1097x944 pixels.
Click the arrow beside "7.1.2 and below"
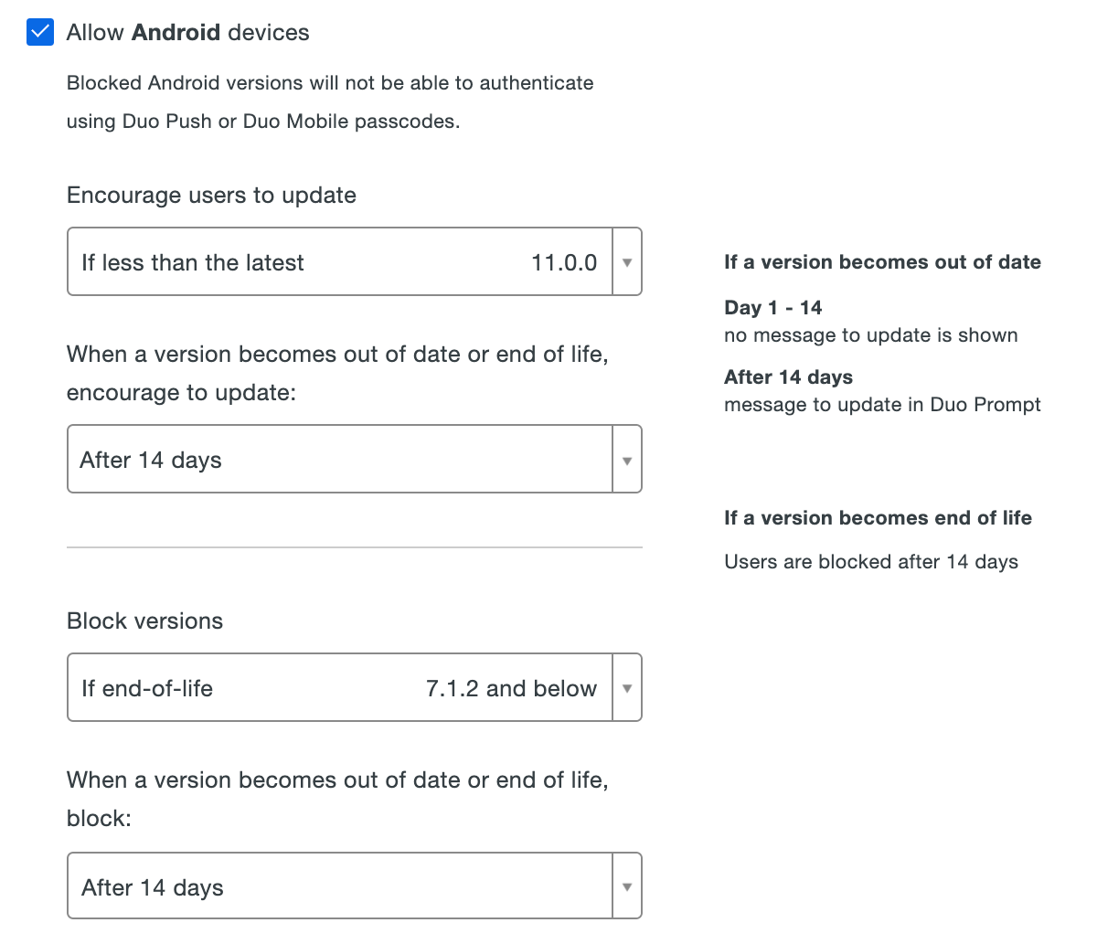pyautogui.click(x=627, y=688)
